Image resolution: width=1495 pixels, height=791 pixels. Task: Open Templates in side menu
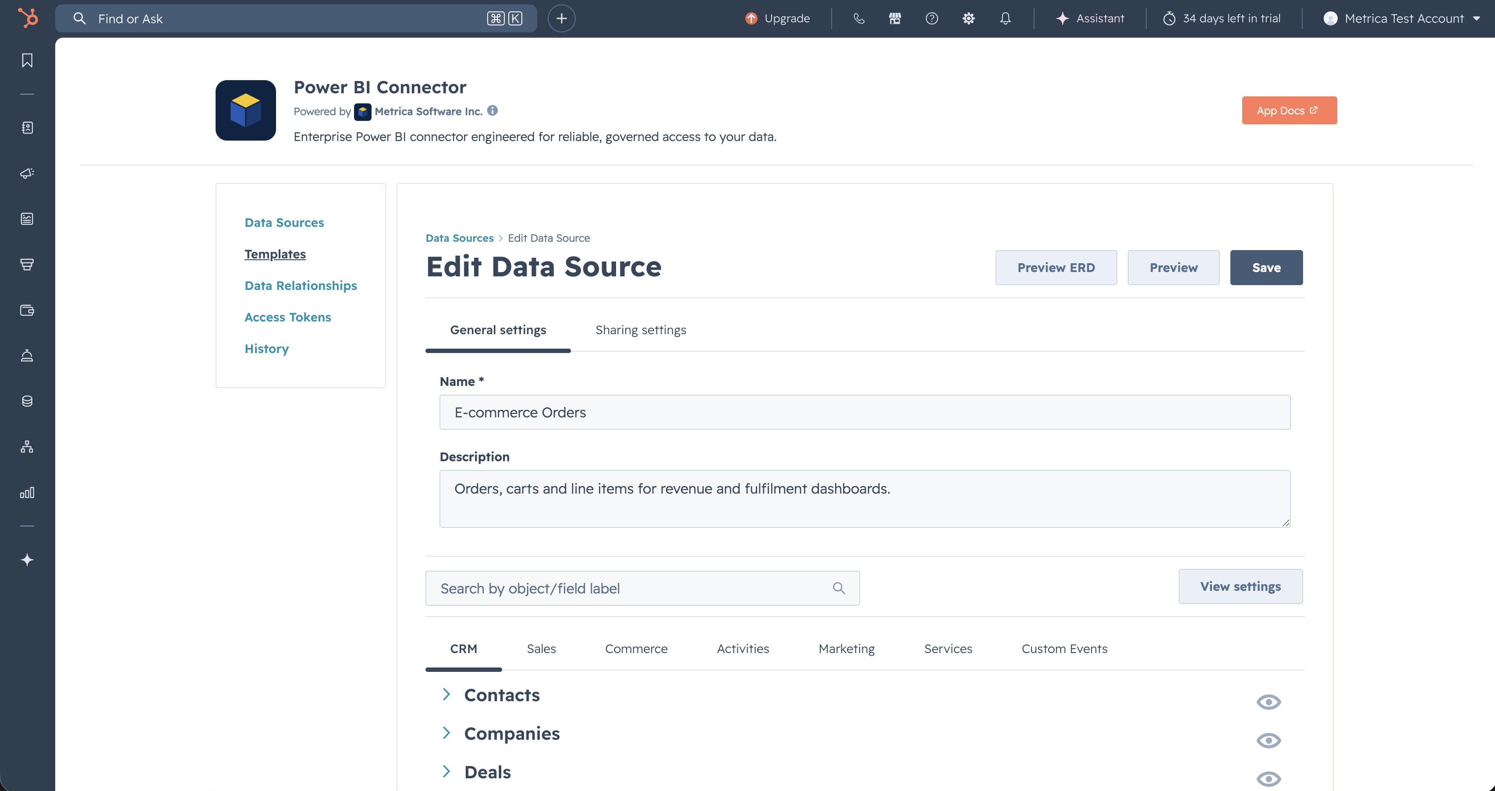275,254
